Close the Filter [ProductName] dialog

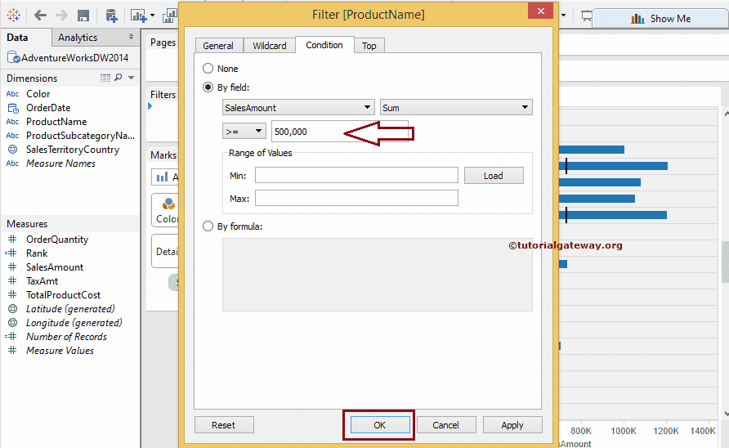(x=540, y=11)
